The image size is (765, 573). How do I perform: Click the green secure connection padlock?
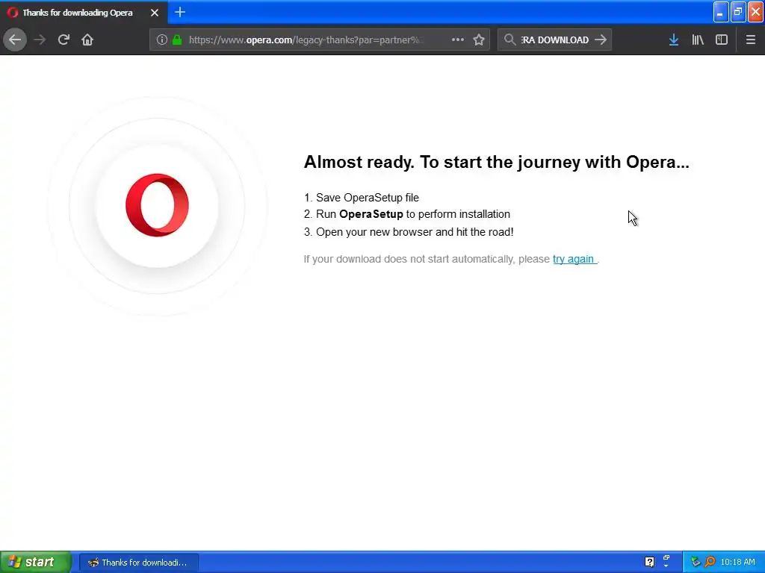(177, 40)
